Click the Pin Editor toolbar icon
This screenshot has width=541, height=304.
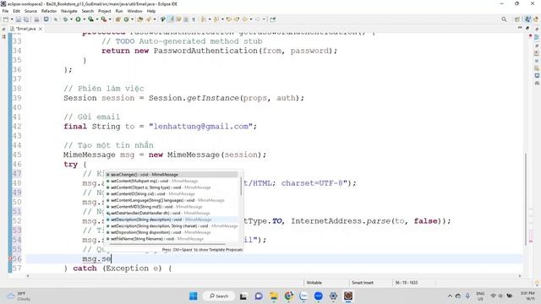(x=273, y=19)
